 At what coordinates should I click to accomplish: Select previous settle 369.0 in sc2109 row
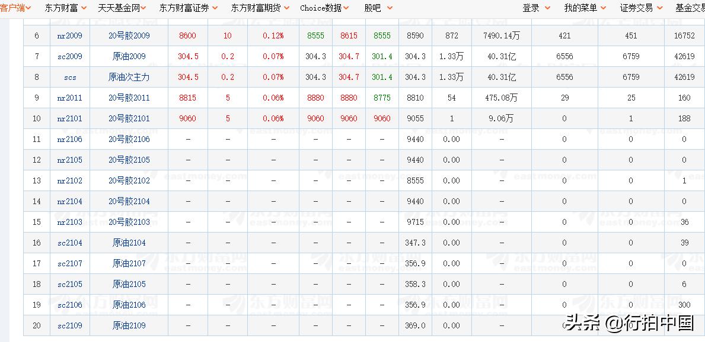pos(414,325)
